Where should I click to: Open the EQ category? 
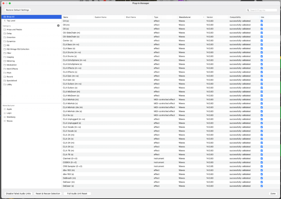(8, 45)
